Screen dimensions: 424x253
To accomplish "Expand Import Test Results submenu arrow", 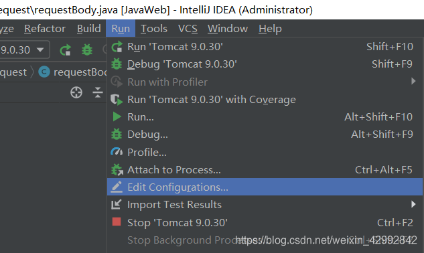I will coord(413,204).
